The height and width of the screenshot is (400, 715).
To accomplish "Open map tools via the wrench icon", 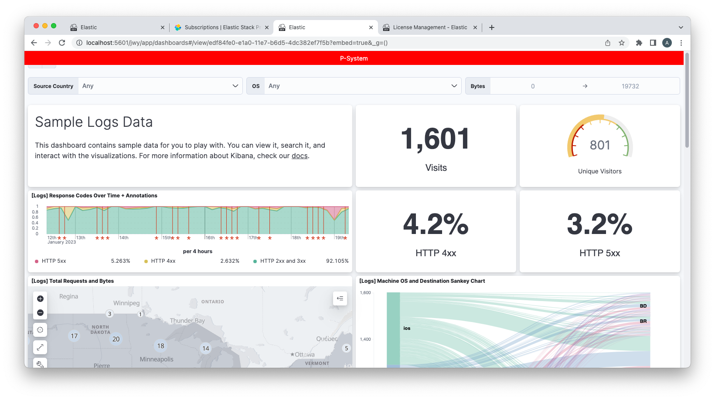I will 40,363.
